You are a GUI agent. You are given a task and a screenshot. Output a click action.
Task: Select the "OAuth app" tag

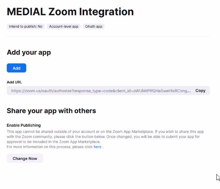(x=94, y=26)
